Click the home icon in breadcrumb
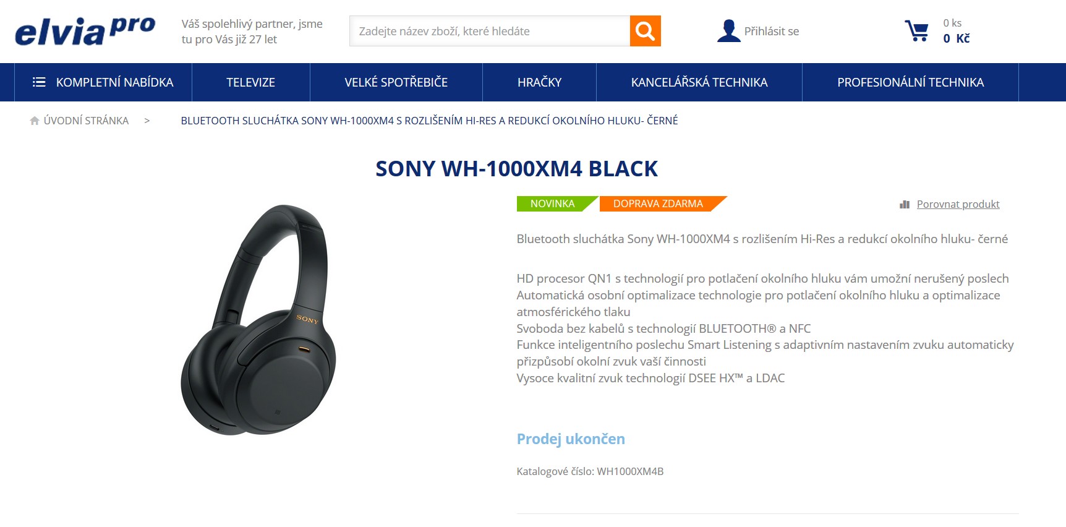The width and height of the screenshot is (1066, 527). (35, 121)
